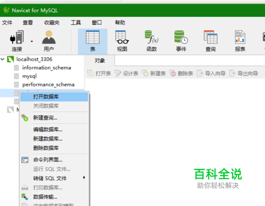The height and width of the screenshot is (206, 265).
Task: Open the 连接 connection tool
Action: pos(17,41)
